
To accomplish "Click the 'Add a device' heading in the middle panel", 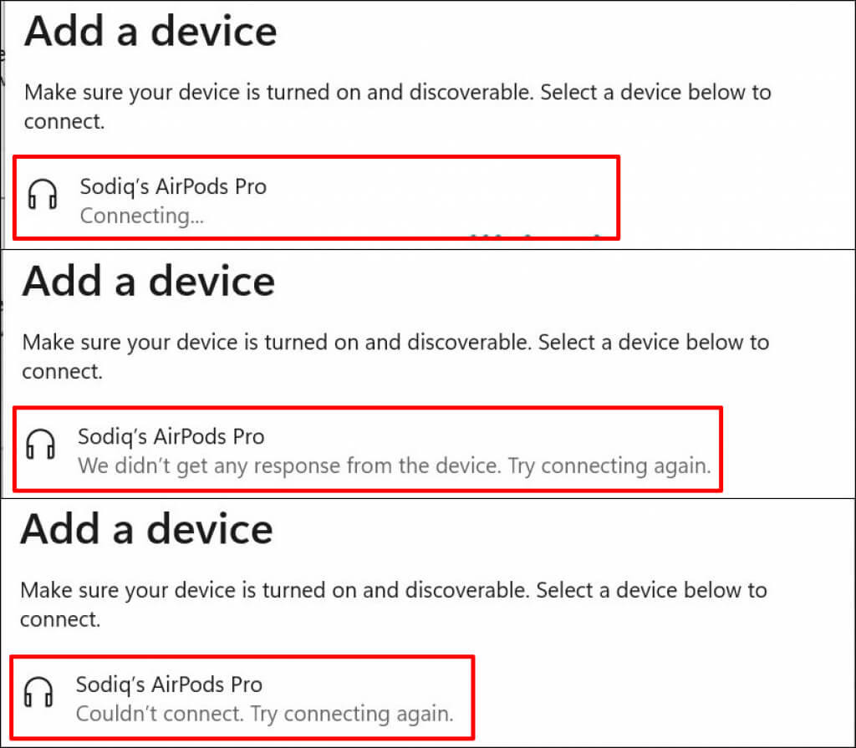I will coord(149,282).
